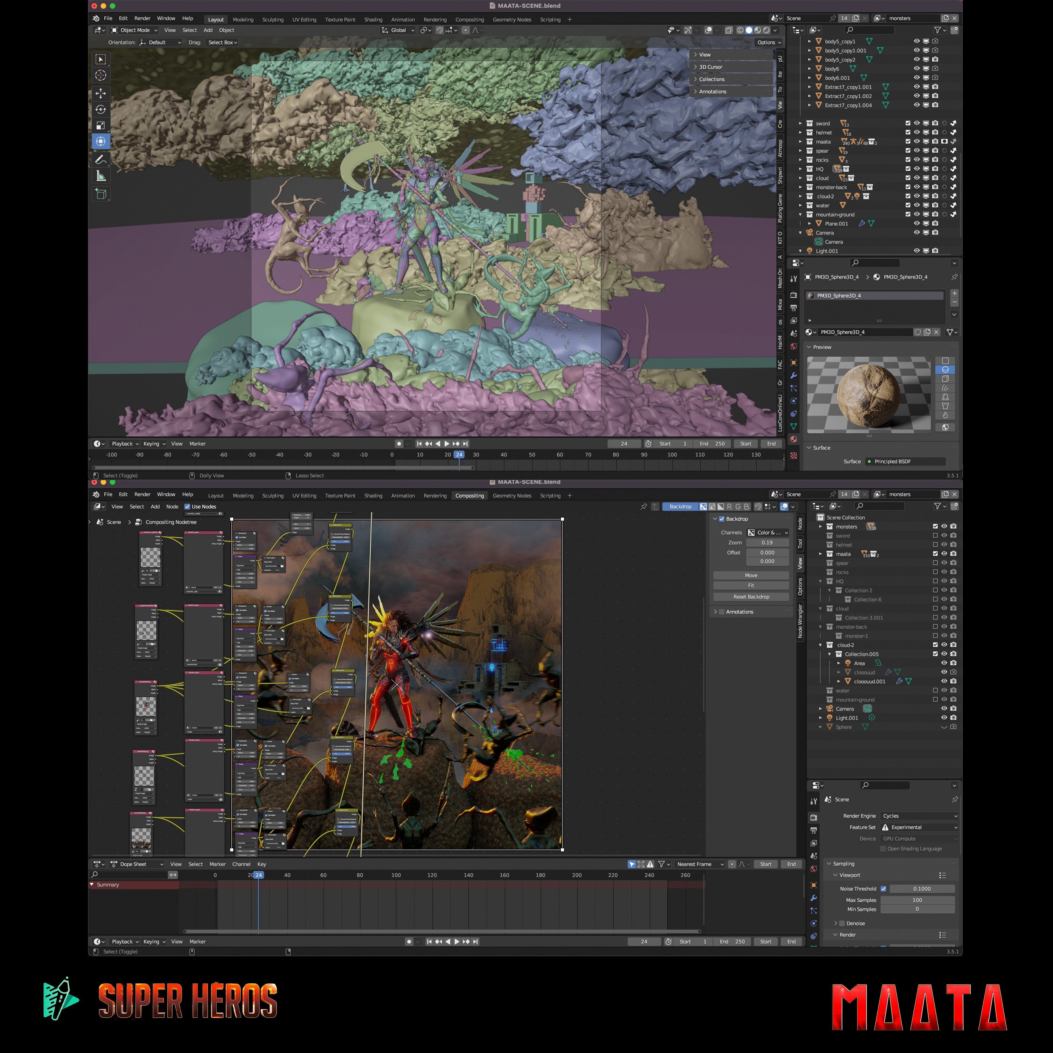
Task: Toggle the Use Nodes checkbox
Action: (188, 507)
